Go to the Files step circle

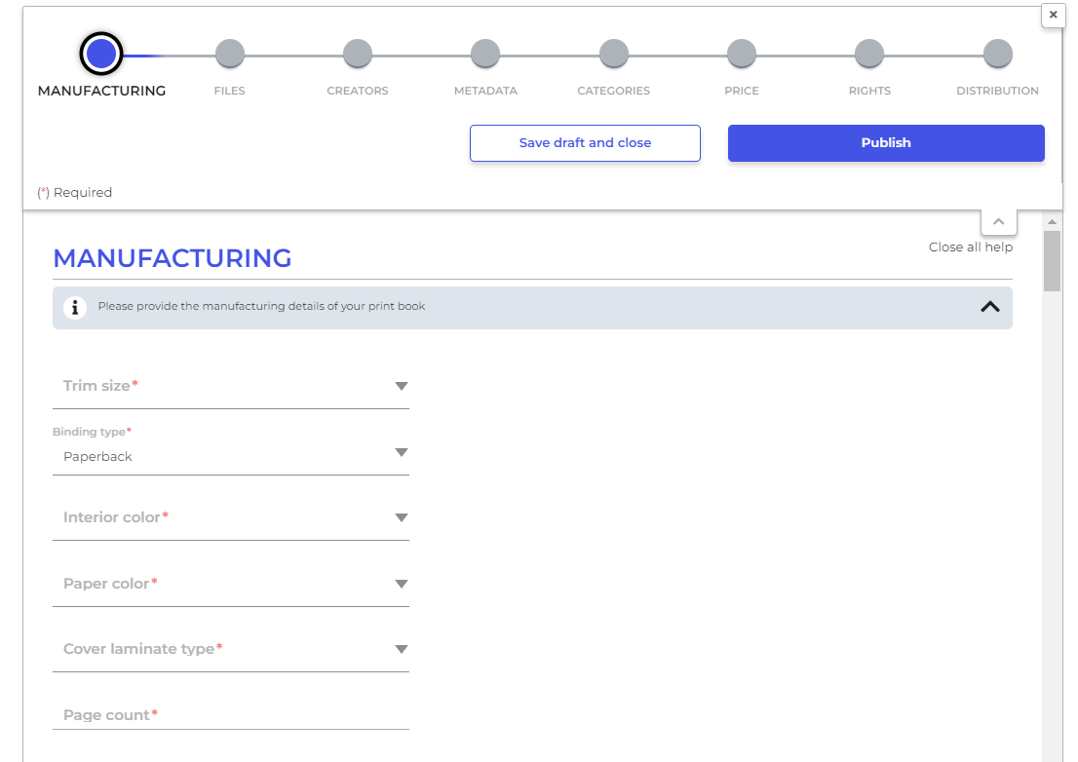click(229, 54)
